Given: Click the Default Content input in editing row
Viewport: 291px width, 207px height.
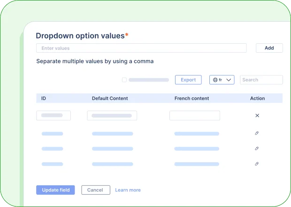Looking at the screenshot, I should 112,115.
